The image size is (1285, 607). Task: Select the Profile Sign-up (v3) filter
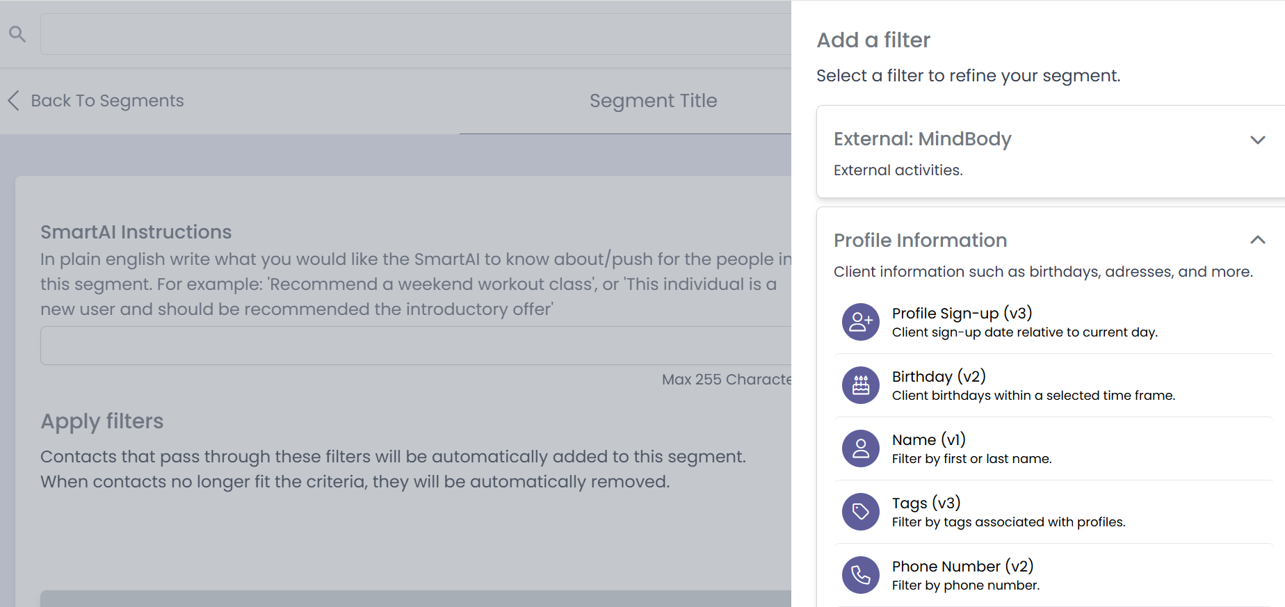[x=962, y=314]
